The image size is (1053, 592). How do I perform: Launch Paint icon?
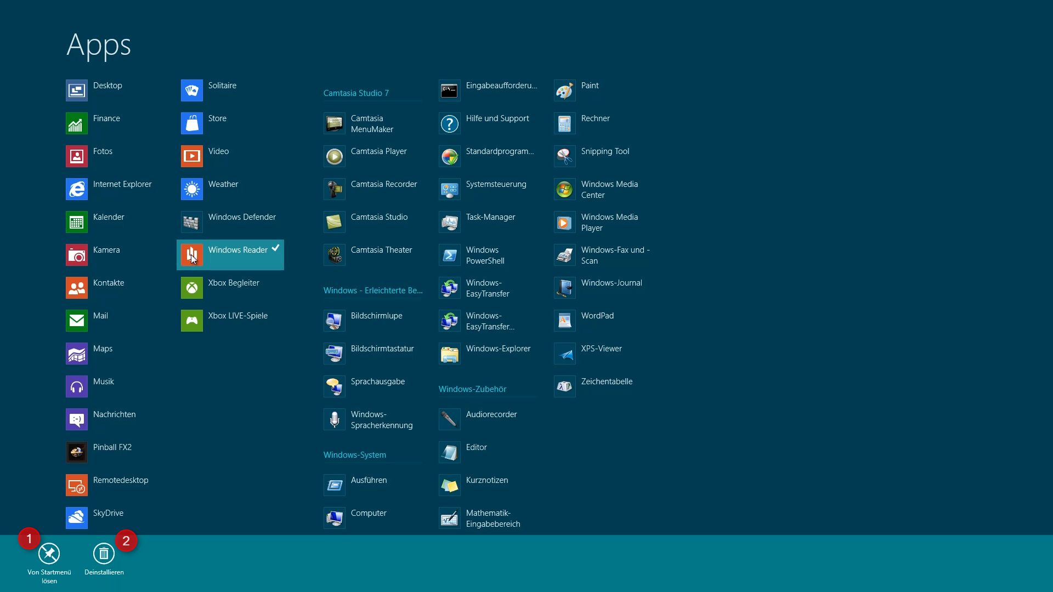pyautogui.click(x=565, y=90)
